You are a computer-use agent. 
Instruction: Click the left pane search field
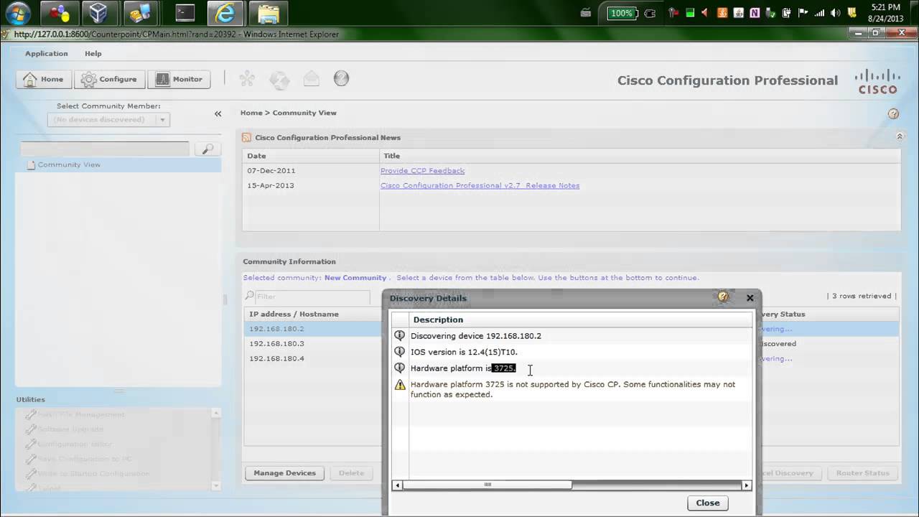point(105,149)
